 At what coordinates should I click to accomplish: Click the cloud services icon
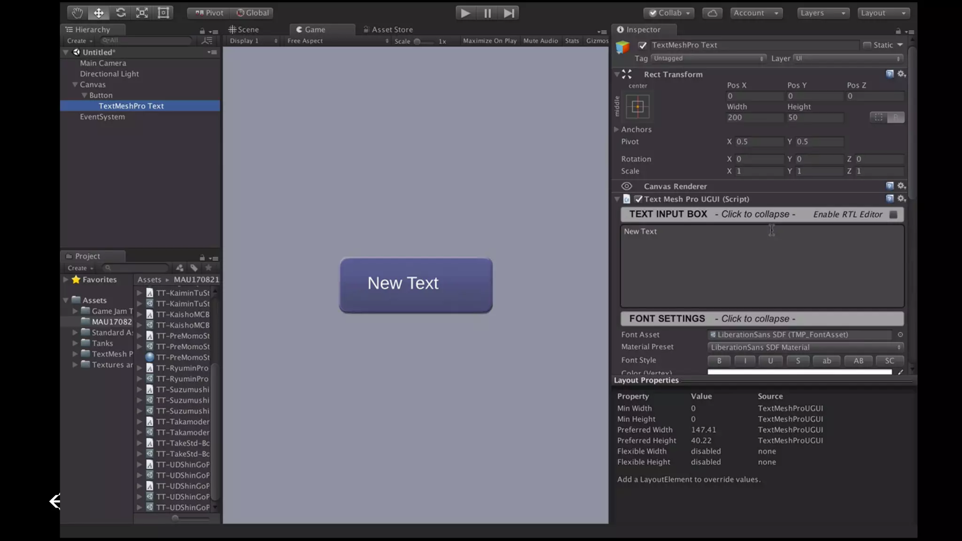[x=712, y=13]
